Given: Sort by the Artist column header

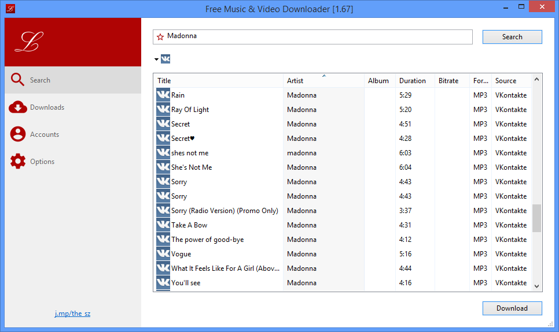Looking at the screenshot, I should pyautogui.click(x=323, y=80).
